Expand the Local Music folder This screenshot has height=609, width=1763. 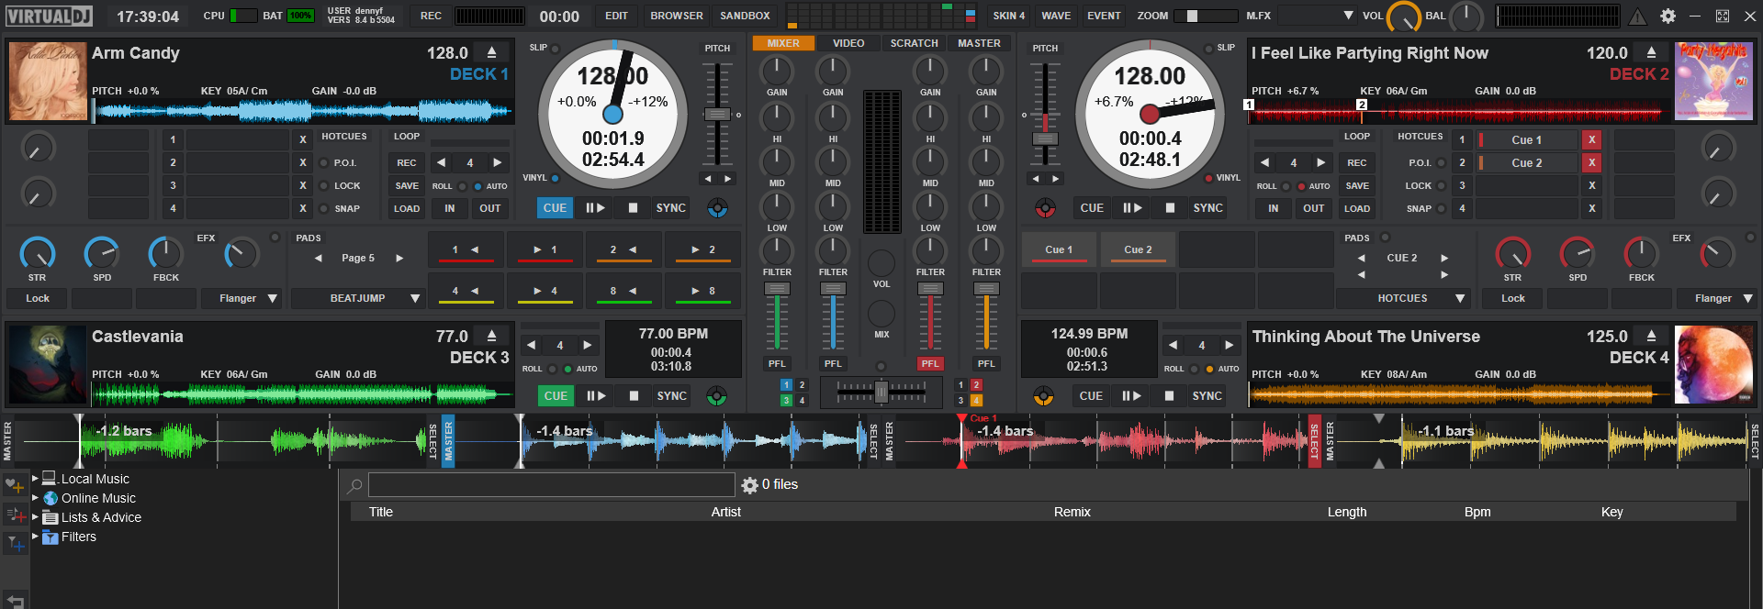click(x=36, y=478)
